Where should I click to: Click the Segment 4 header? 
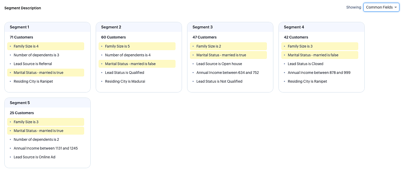[x=294, y=27]
